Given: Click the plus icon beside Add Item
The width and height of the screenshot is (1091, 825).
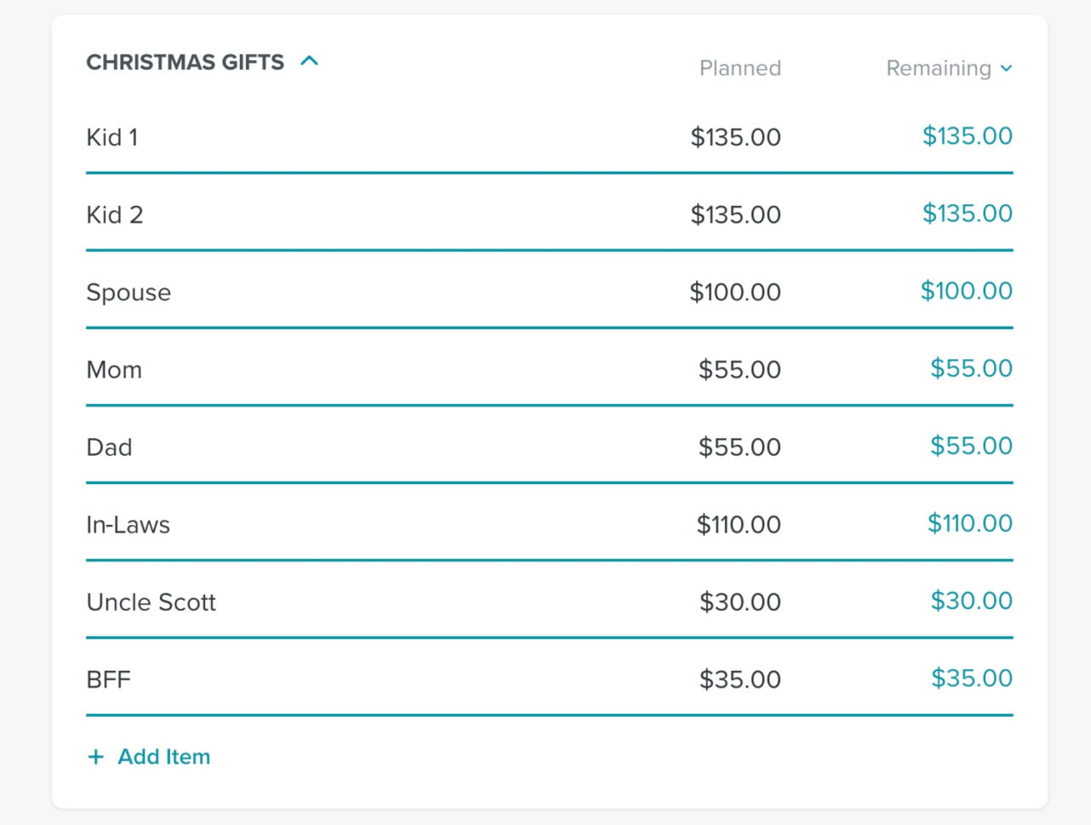Looking at the screenshot, I should [x=96, y=757].
